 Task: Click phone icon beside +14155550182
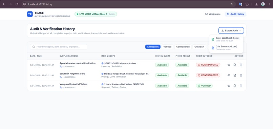(61, 87)
